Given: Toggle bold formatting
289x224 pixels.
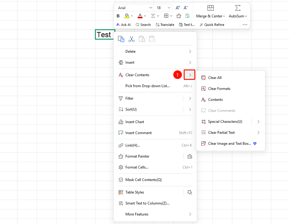Looking at the screenshot, I should point(118,16).
